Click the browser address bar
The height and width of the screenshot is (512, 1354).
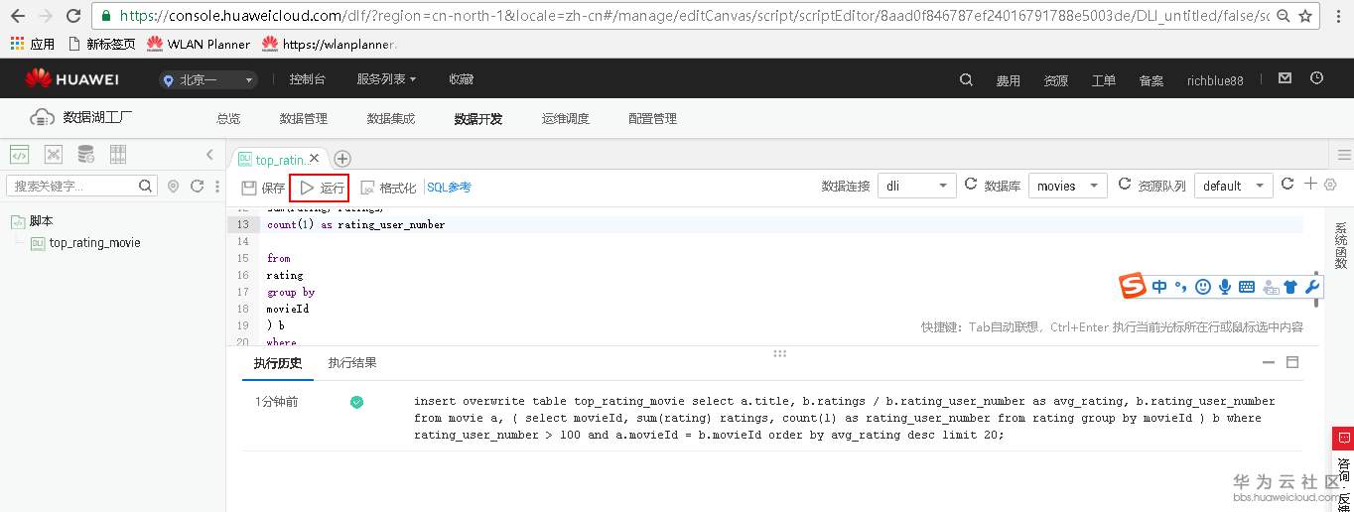685,16
